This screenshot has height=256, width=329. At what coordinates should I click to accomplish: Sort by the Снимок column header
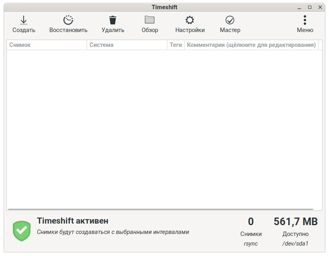tap(47, 45)
